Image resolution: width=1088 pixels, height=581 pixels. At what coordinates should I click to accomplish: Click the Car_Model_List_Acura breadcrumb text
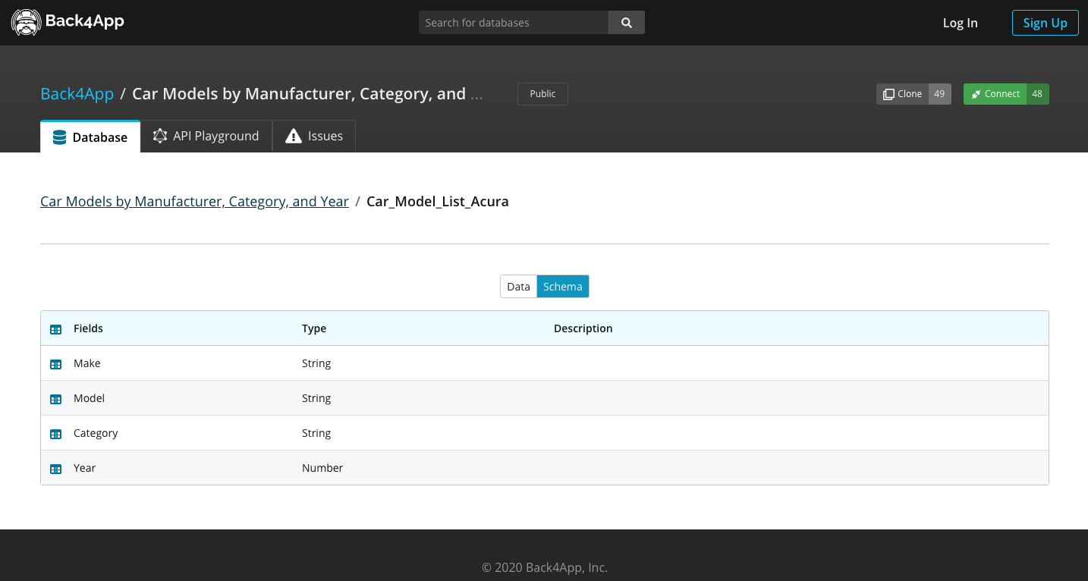coord(438,202)
